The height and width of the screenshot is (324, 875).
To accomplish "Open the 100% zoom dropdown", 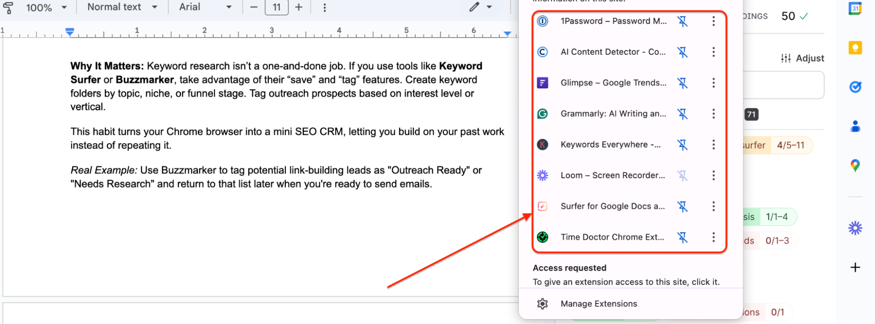I will click(x=46, y=7).
